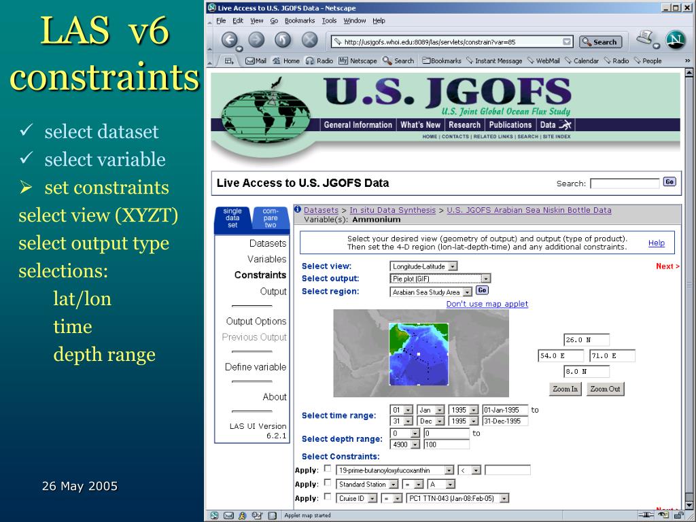Click the security padlock icon in the status bar
Screen dimensions: 696x522
(679, 515)
